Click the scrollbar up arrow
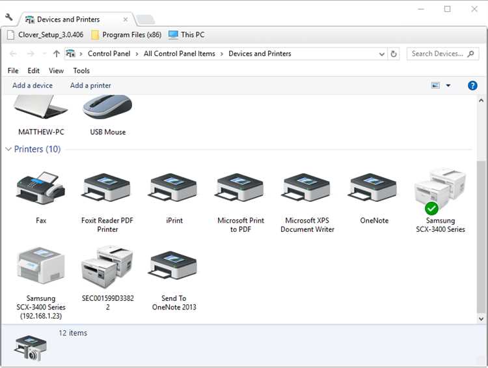Screen dimensions: 488x368 [x=481, y=100]
